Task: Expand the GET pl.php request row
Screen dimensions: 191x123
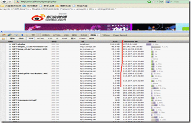Action: pyautogui.click(x=10, y=44)
